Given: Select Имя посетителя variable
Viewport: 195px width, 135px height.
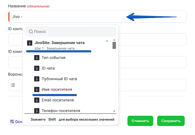Looking at the screenshot, I should [57, 89].
